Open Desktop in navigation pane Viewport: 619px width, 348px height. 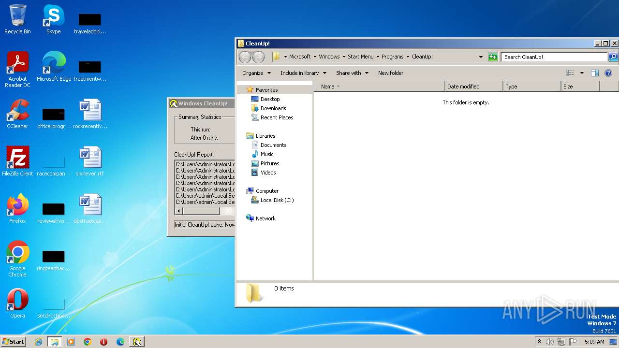270,99
